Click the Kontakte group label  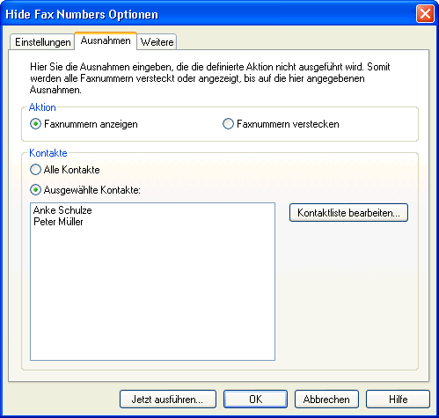click(x=48, y=153)
